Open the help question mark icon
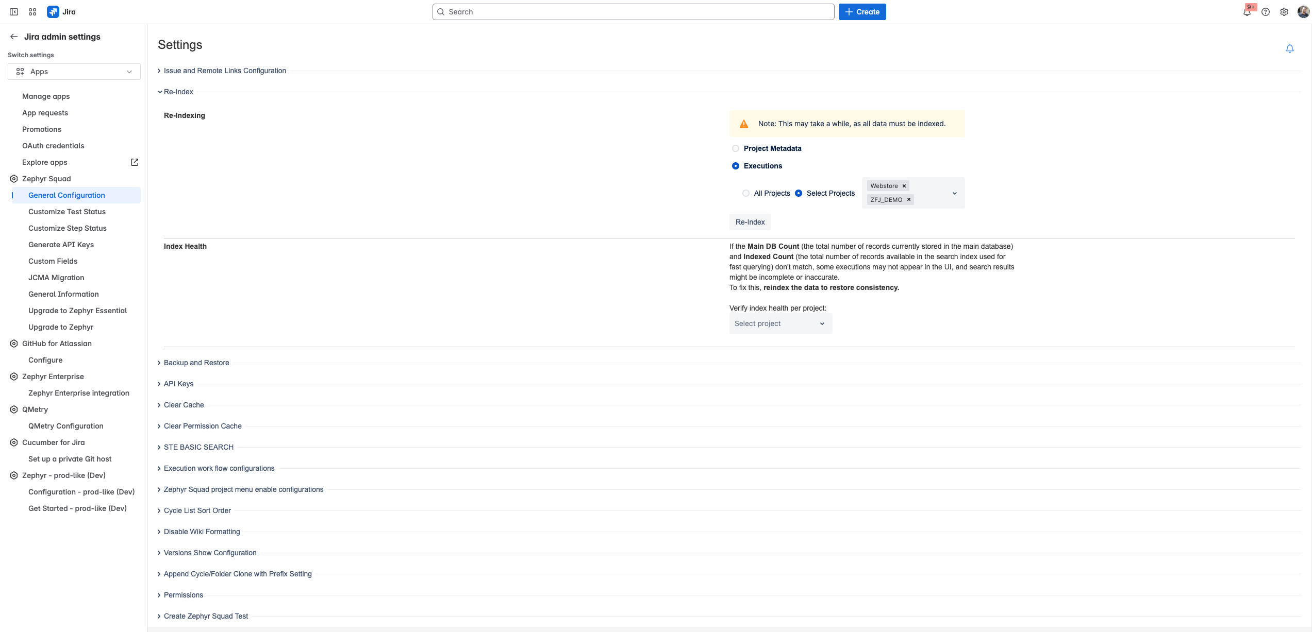1312x632 pixels. click(1266, 12)
